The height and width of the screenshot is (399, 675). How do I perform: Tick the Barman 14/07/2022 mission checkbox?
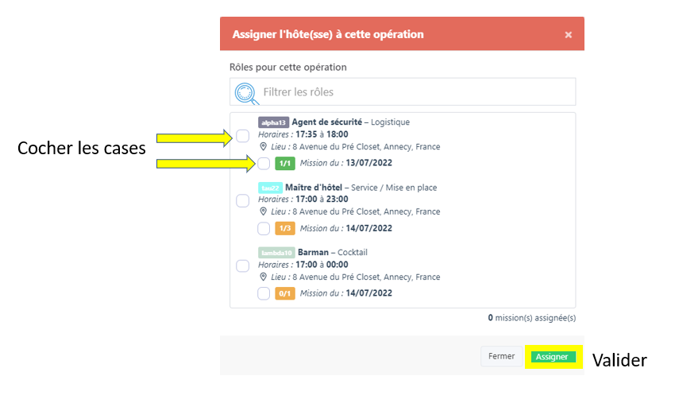(x=264, y=294)
